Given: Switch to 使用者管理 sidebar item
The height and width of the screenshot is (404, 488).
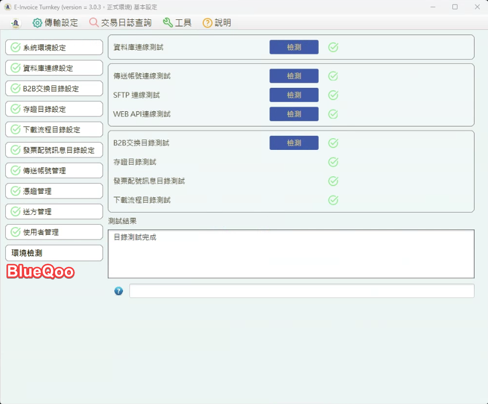Looking at the screenshot, I should click(54, 232).
